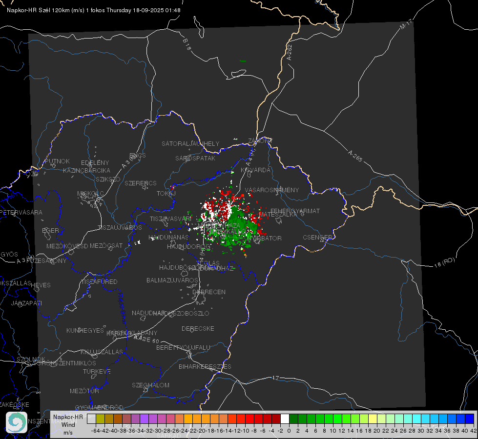Click the NÁDUDVAR city label

coord(148,313)
